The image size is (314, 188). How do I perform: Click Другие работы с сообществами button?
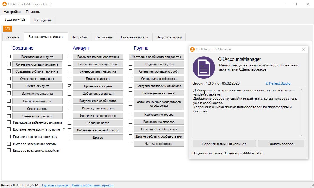[x=159, y=136]
